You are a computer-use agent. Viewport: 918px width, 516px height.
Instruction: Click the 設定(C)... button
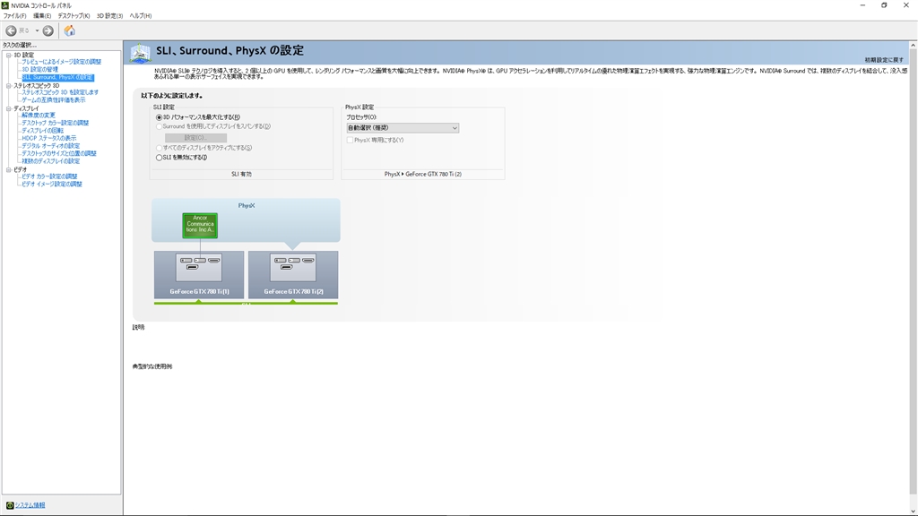pyautogui.click(x=195, y=137)
